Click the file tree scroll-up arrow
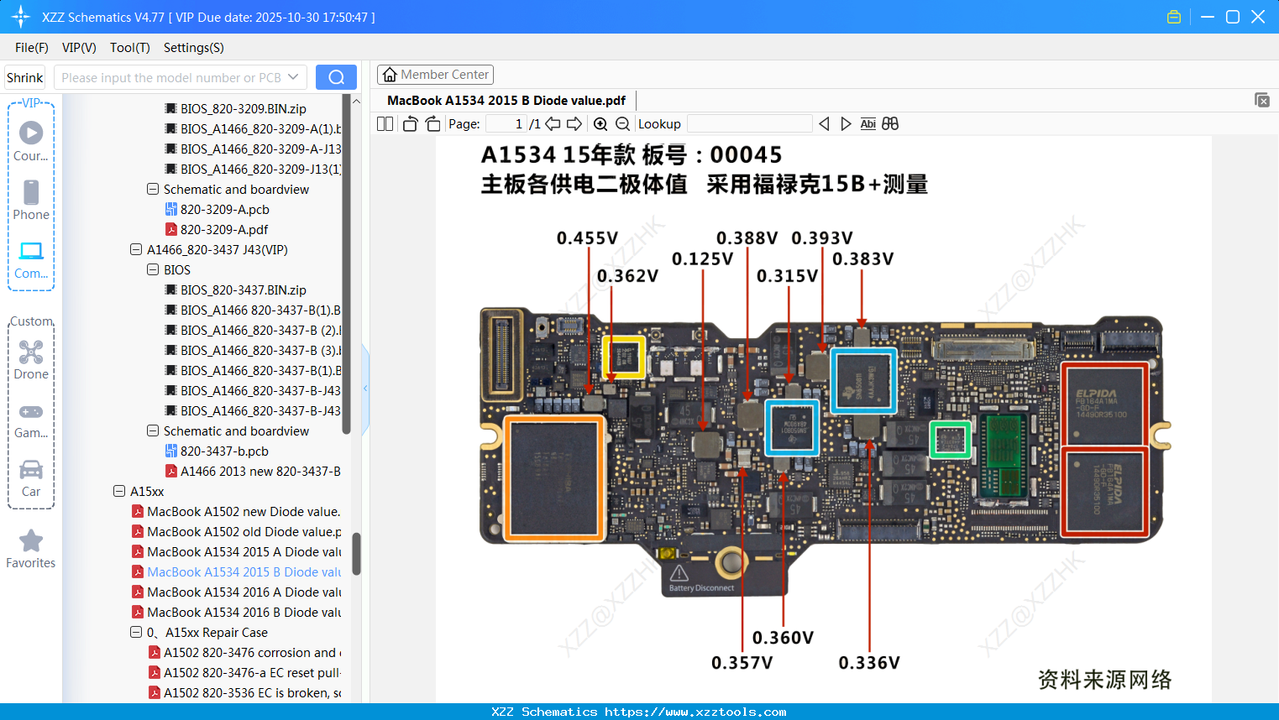This screenshot has width=1279, height=720. pos(356,101)
